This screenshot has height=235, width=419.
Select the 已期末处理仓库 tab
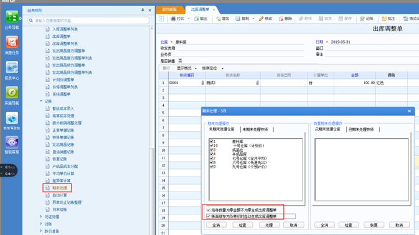pyautogui.click(x=327, y=129)
